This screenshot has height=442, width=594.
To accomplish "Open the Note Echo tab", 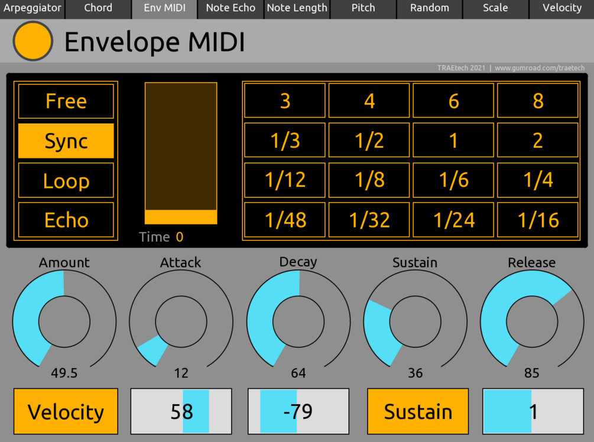I will [231, 9].
